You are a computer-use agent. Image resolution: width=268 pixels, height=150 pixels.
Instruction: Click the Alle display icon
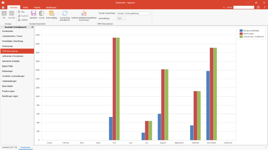(4, 13)
